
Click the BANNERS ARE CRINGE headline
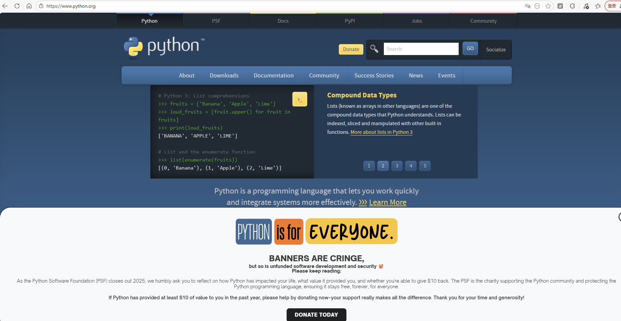point(316,258)
